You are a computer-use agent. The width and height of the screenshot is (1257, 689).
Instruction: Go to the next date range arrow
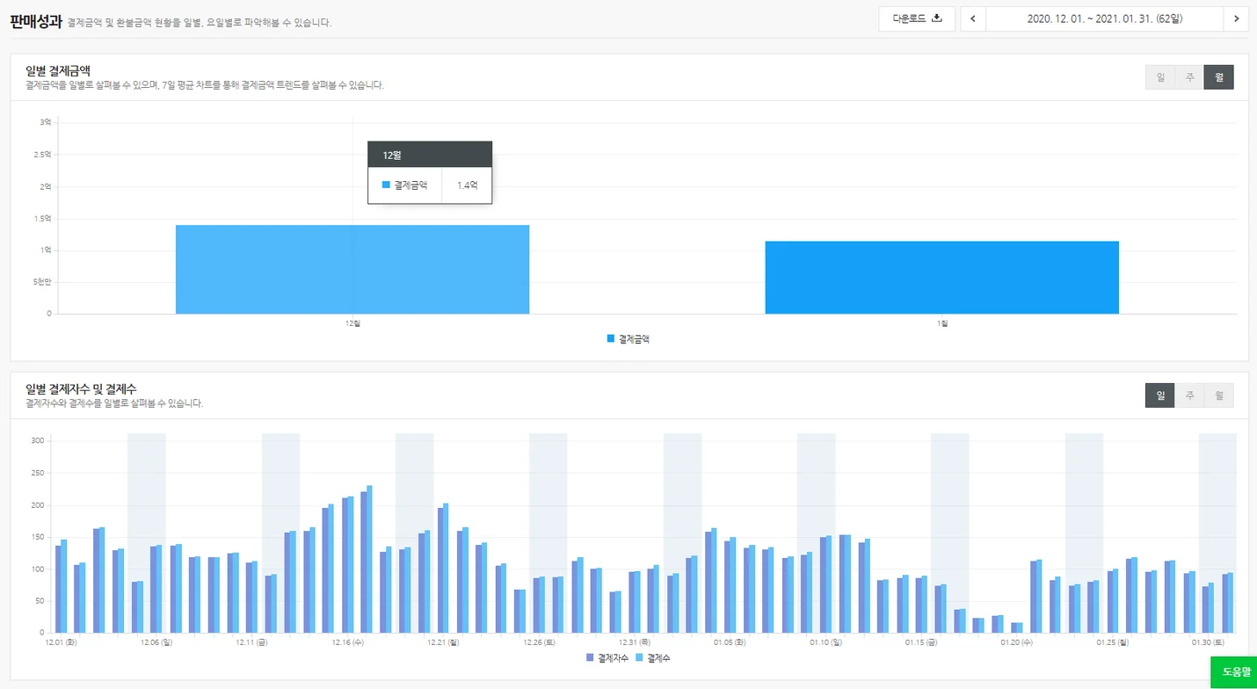[x=1236, y=18]
